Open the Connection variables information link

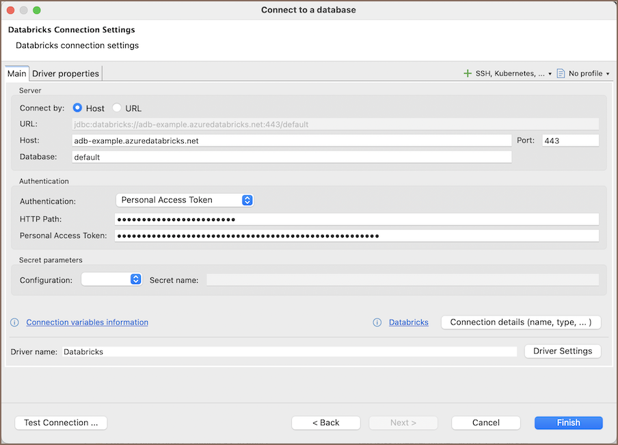coord(87,322)
